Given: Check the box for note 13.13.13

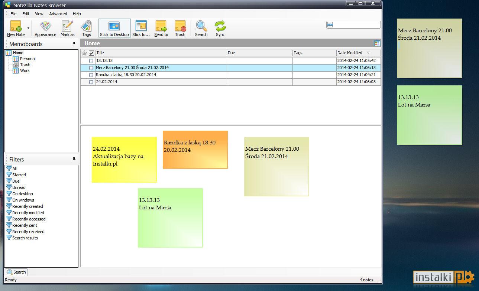Looking at the screenshot, I should point(91,61).
